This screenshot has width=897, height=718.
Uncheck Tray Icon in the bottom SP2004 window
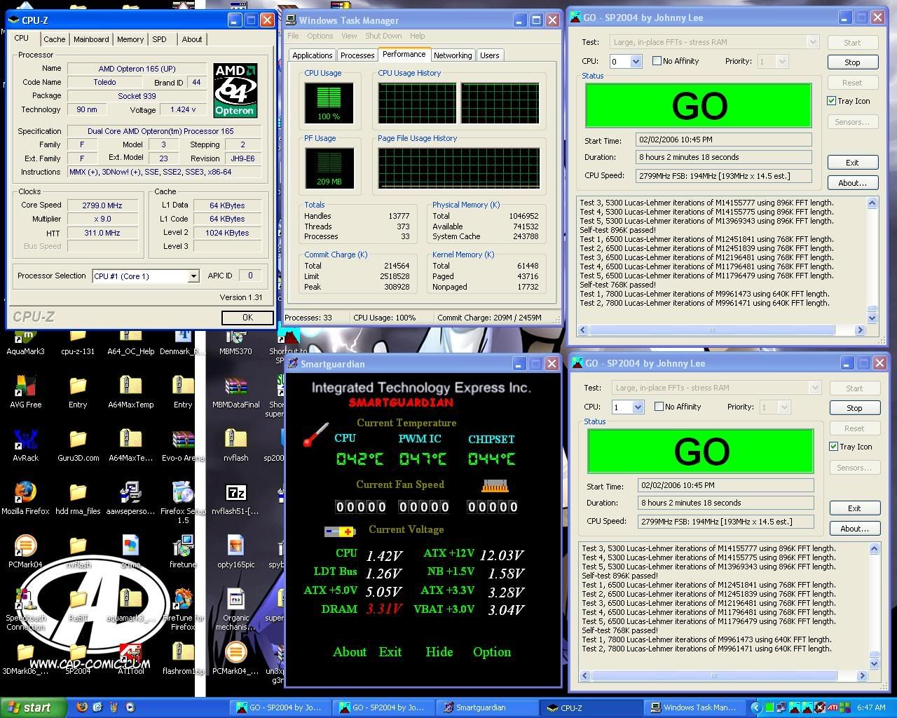pos(834,447)
